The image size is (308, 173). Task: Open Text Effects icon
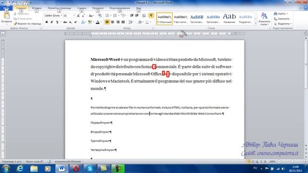pyautogui.click(x=83, y=22)
